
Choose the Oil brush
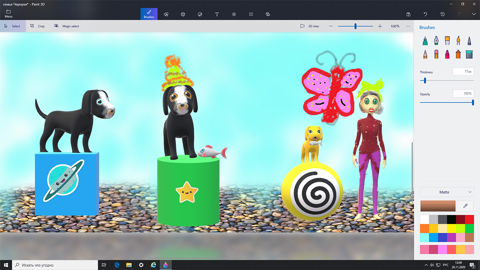point(447,41)
